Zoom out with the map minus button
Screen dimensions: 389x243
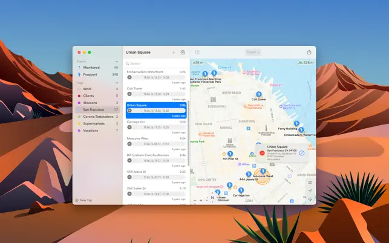click(x=195, y=199)
